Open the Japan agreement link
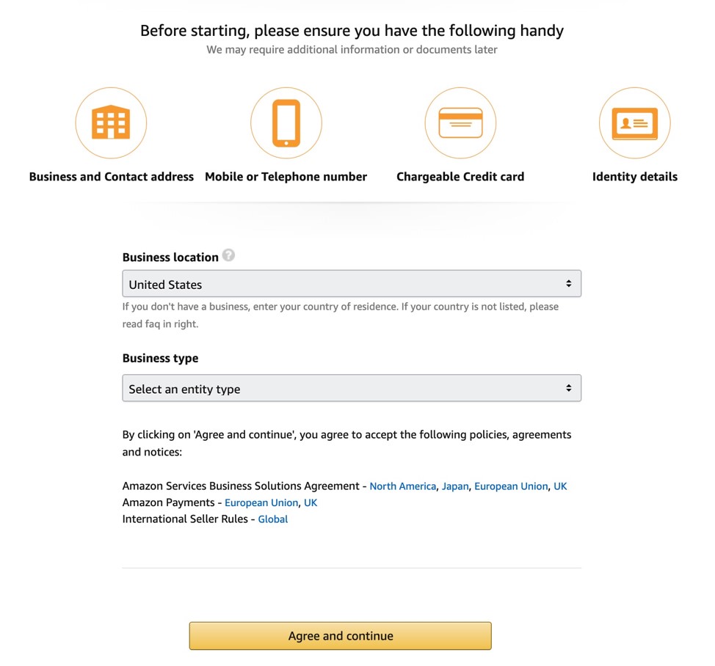The height and width of the screenshot is (666, 715). tap(455, 486)
